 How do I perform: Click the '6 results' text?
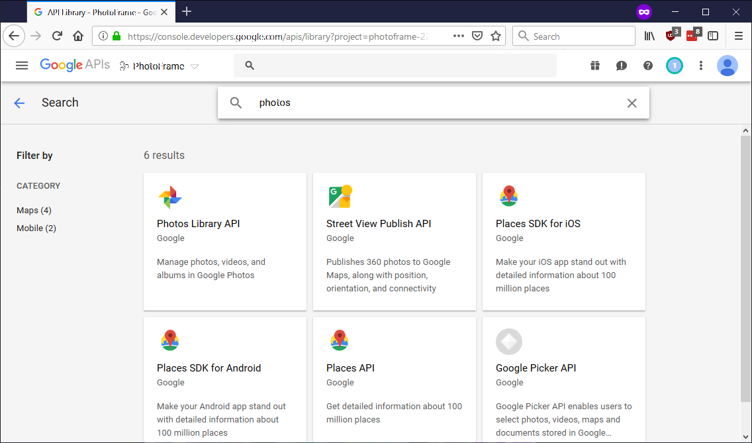click(164, 155)
